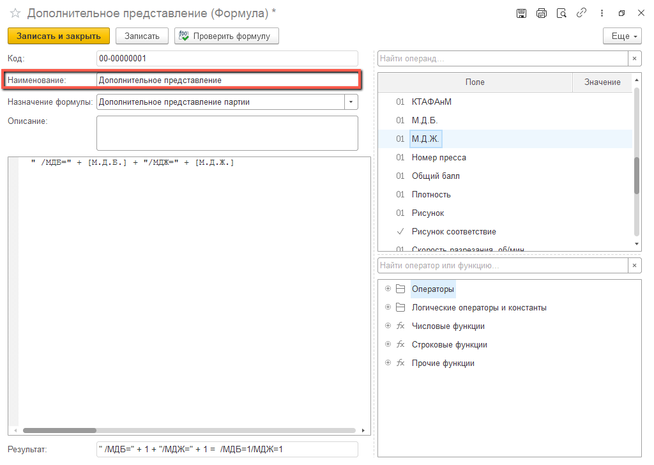The height and width of the screenshot is (465, 654).
Task: Toggle the Рисунок соответствие checkmark row
Action: pyautogui.click(x=453, y=231)
